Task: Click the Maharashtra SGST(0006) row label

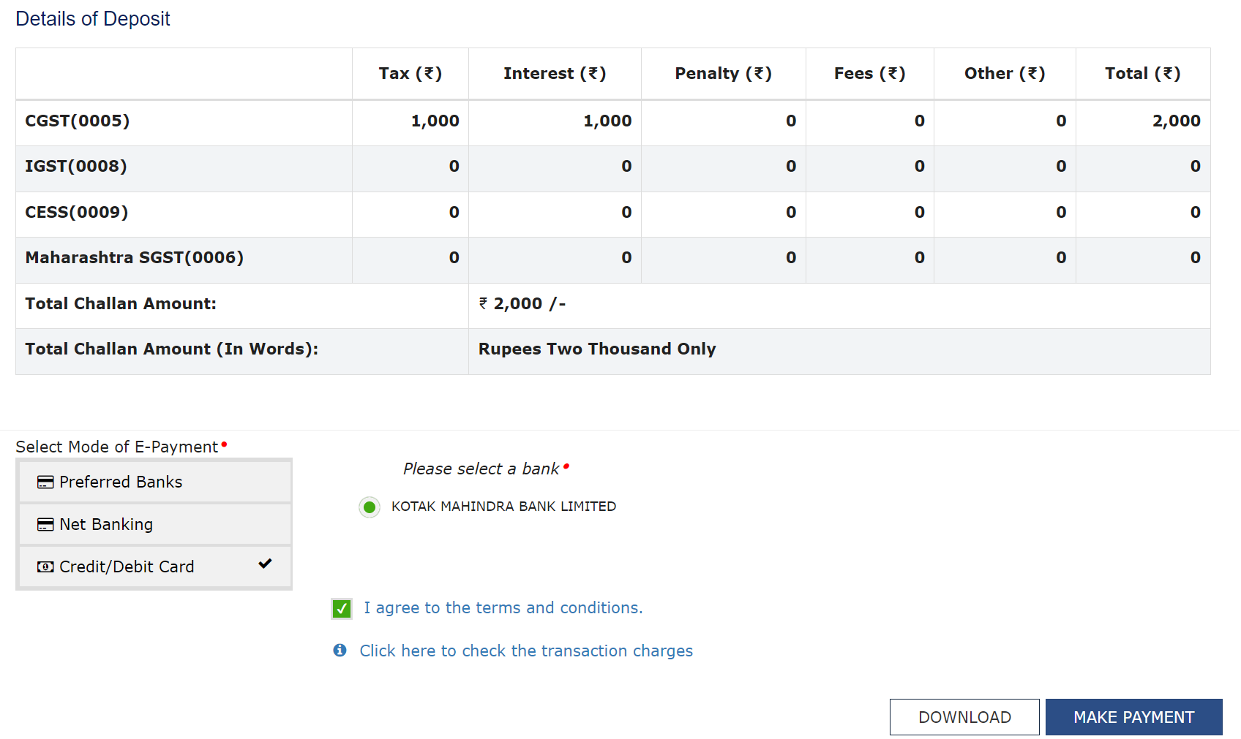Action: click(x=135, y=258)
